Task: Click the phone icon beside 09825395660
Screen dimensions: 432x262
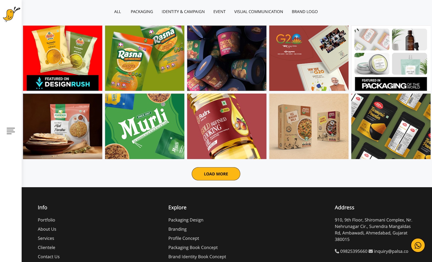Action: click(337, 251)
